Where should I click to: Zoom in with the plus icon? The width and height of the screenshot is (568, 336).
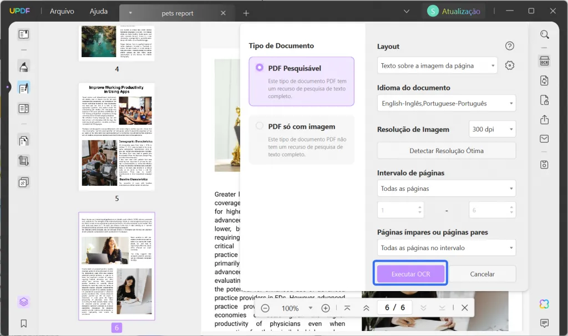click(x=326, y=308)
